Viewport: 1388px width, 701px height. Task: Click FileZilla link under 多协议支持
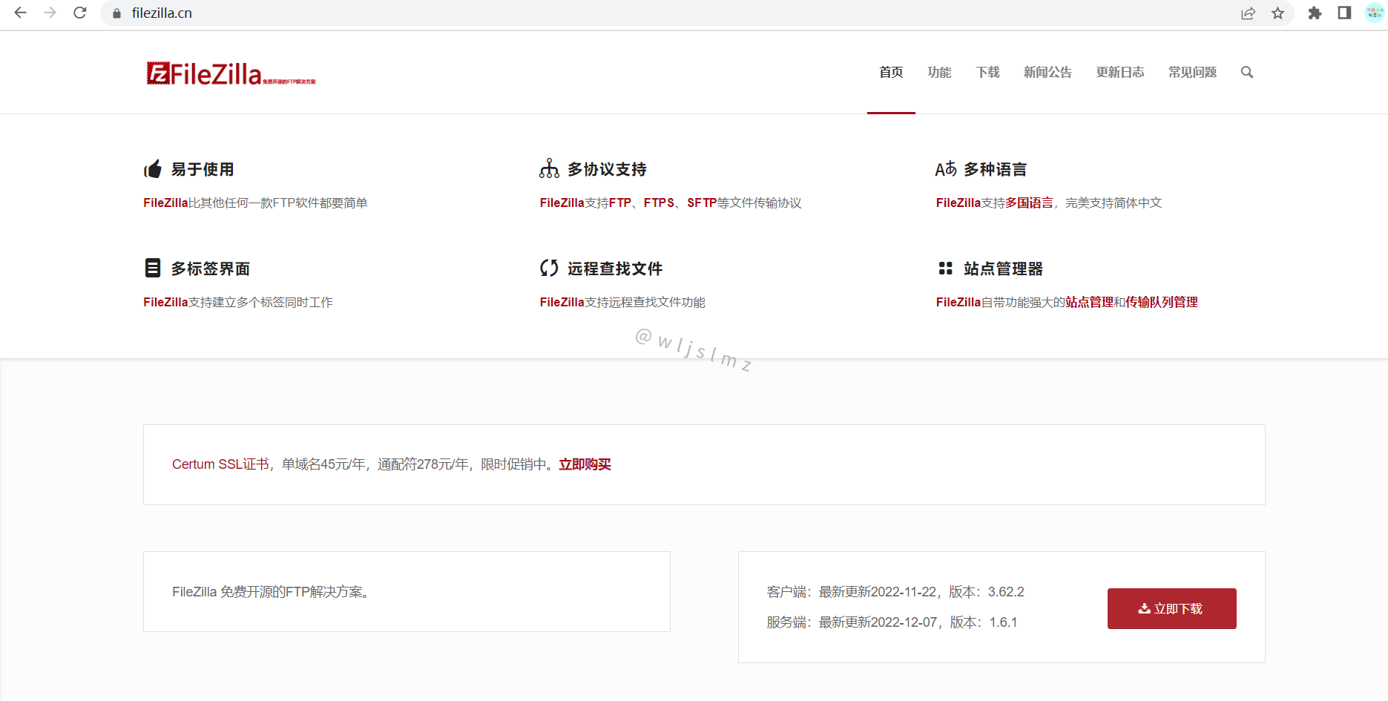pos(562,203)
